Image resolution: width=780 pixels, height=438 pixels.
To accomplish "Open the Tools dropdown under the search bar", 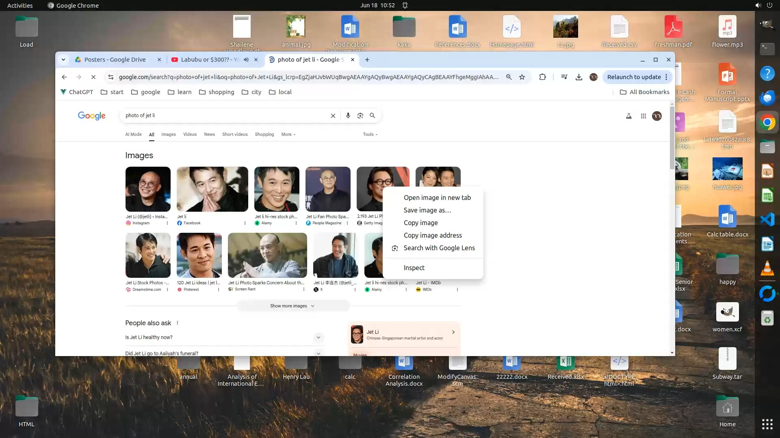I will (370, 134).
